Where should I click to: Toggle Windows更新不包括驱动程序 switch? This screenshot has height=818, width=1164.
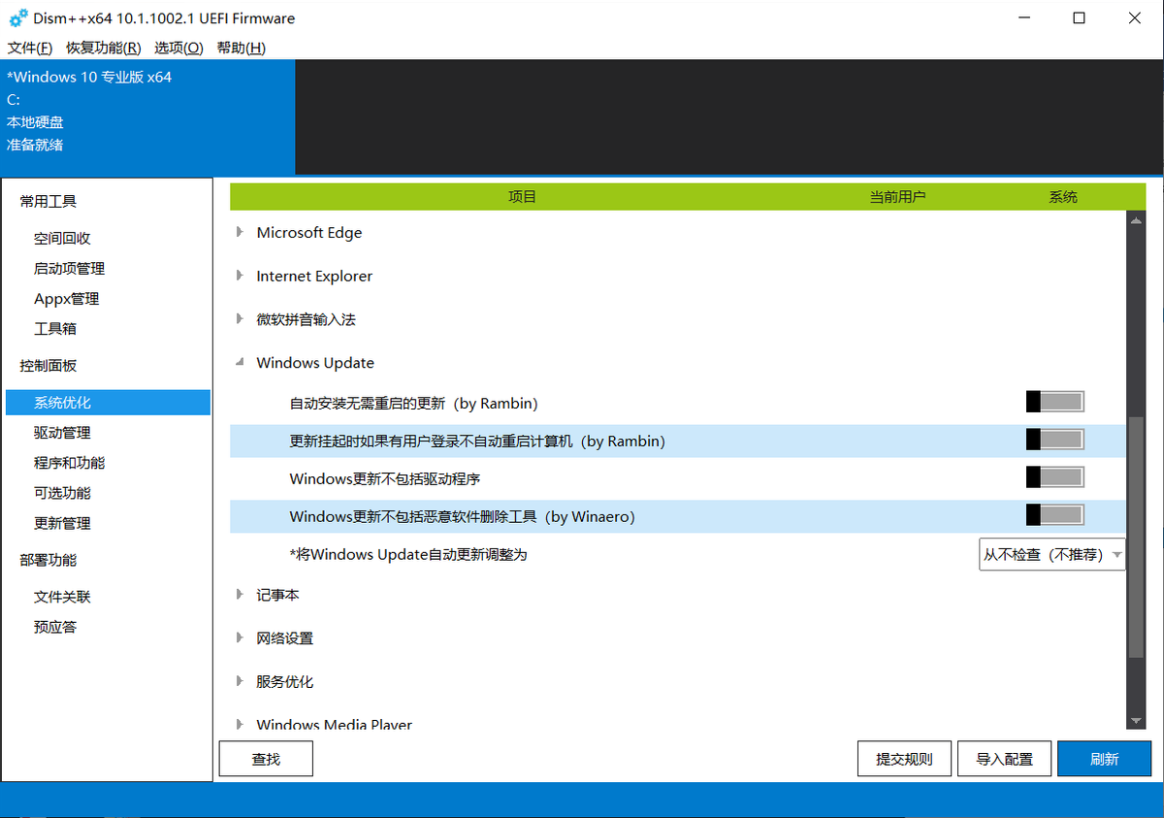click(1054, 477)
